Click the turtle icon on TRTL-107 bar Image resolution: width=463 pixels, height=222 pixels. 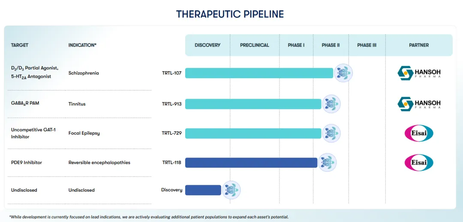click(343, 73)
